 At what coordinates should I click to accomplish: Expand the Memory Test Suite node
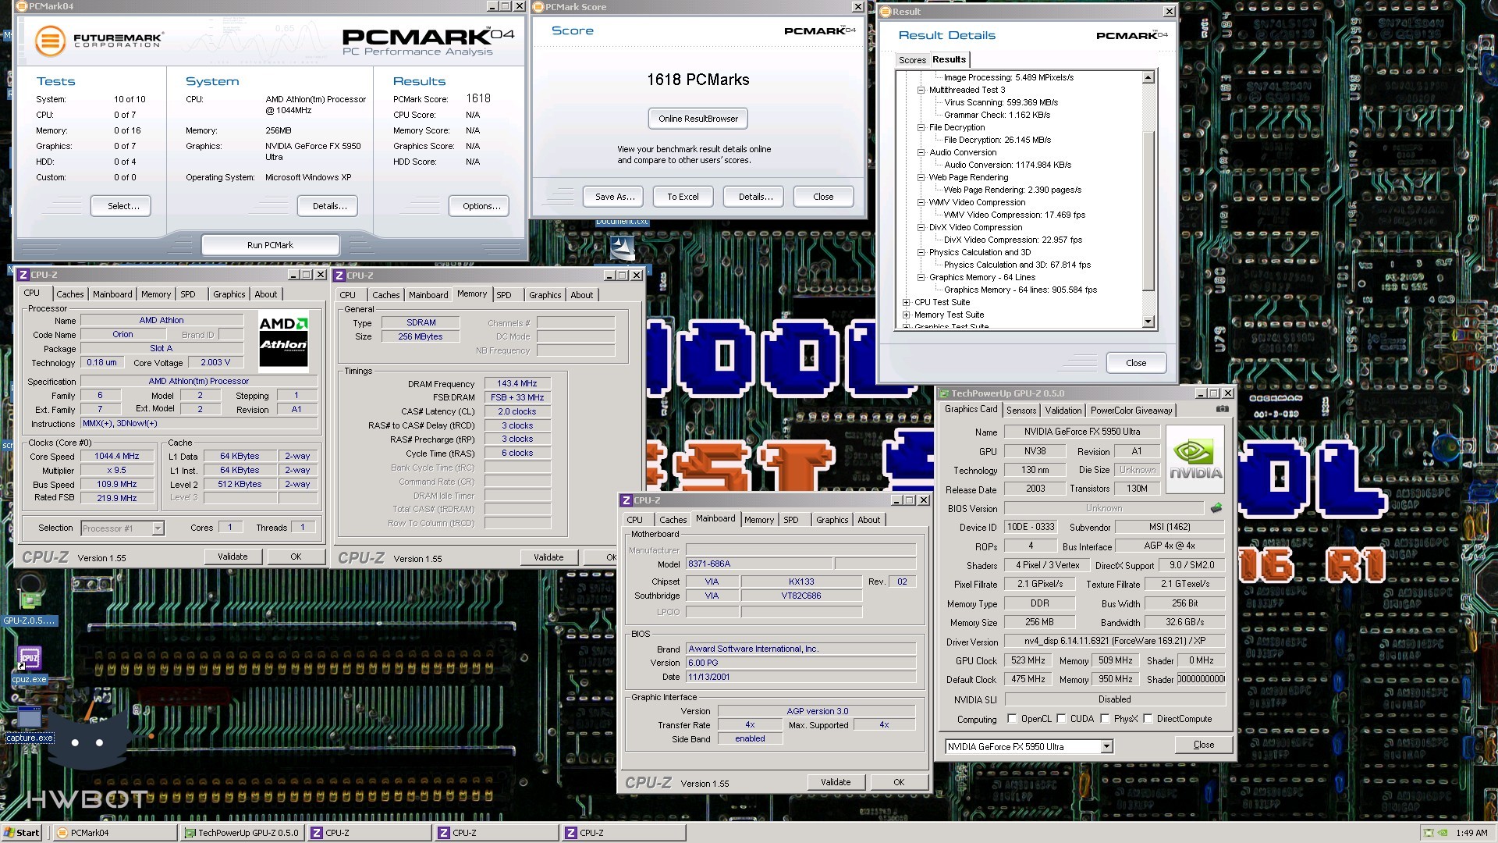(906, 315)
